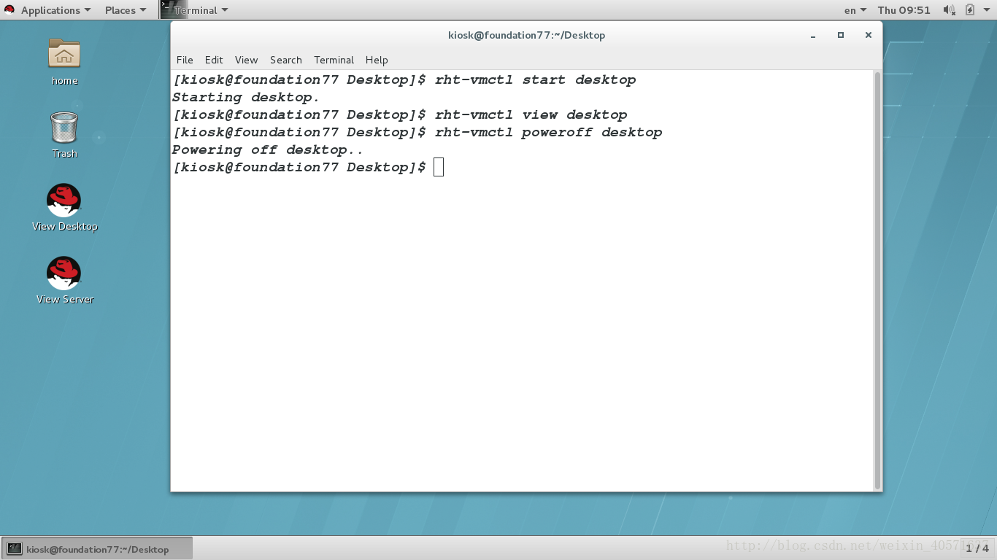Click the volume speaker icon in top panel

[x=949, y=10]
